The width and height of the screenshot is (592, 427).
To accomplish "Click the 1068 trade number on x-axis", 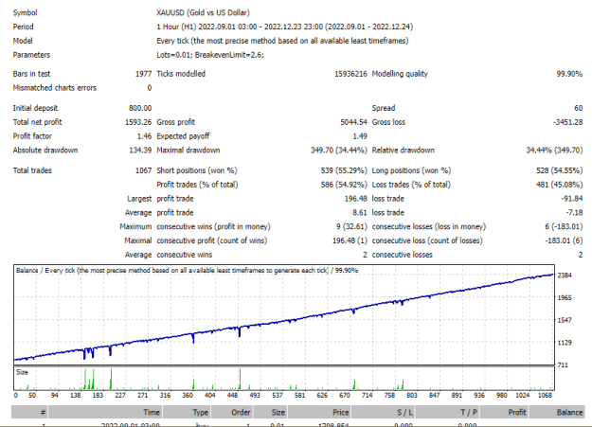I will point(546,396).
